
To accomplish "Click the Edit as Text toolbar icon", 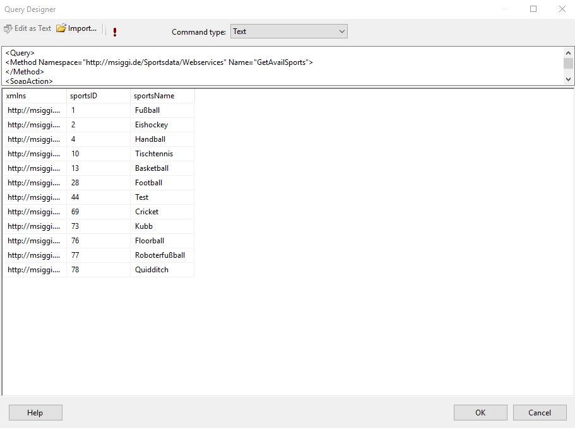I will 8,29.
